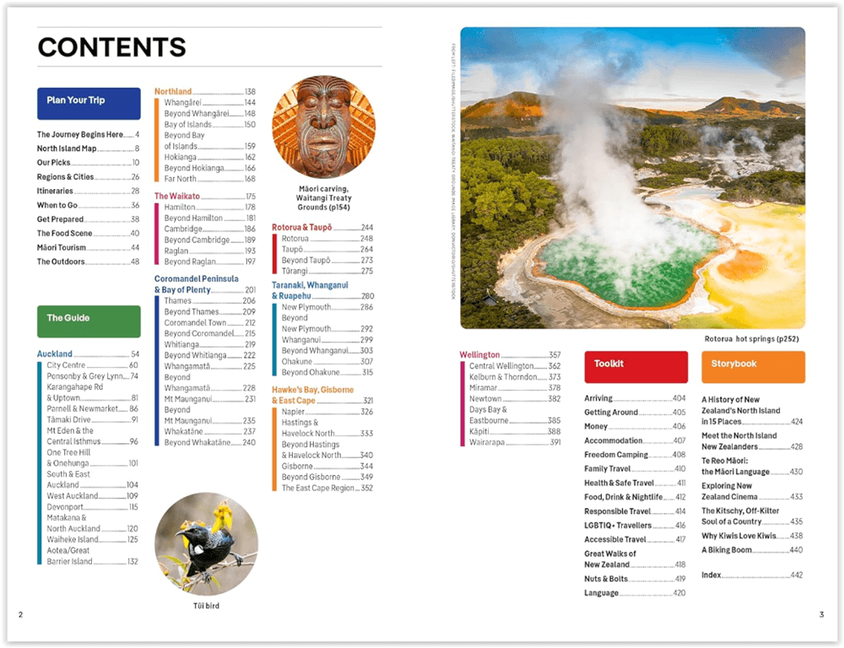Click the CONTENTS page title
844x648 pixels.
pyautogui.click(x=111, y=47)
